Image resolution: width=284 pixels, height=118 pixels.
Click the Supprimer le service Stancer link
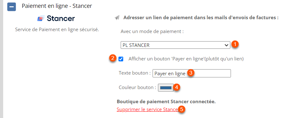(148, 110)
